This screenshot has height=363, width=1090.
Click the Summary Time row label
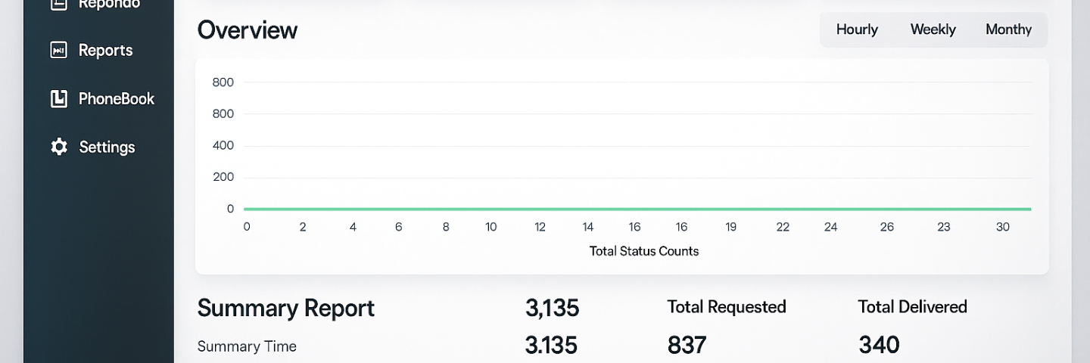click(x=247, y=346)
